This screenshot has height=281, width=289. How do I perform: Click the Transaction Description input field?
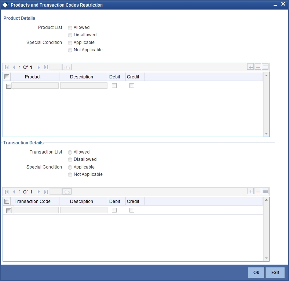[84, 210]
